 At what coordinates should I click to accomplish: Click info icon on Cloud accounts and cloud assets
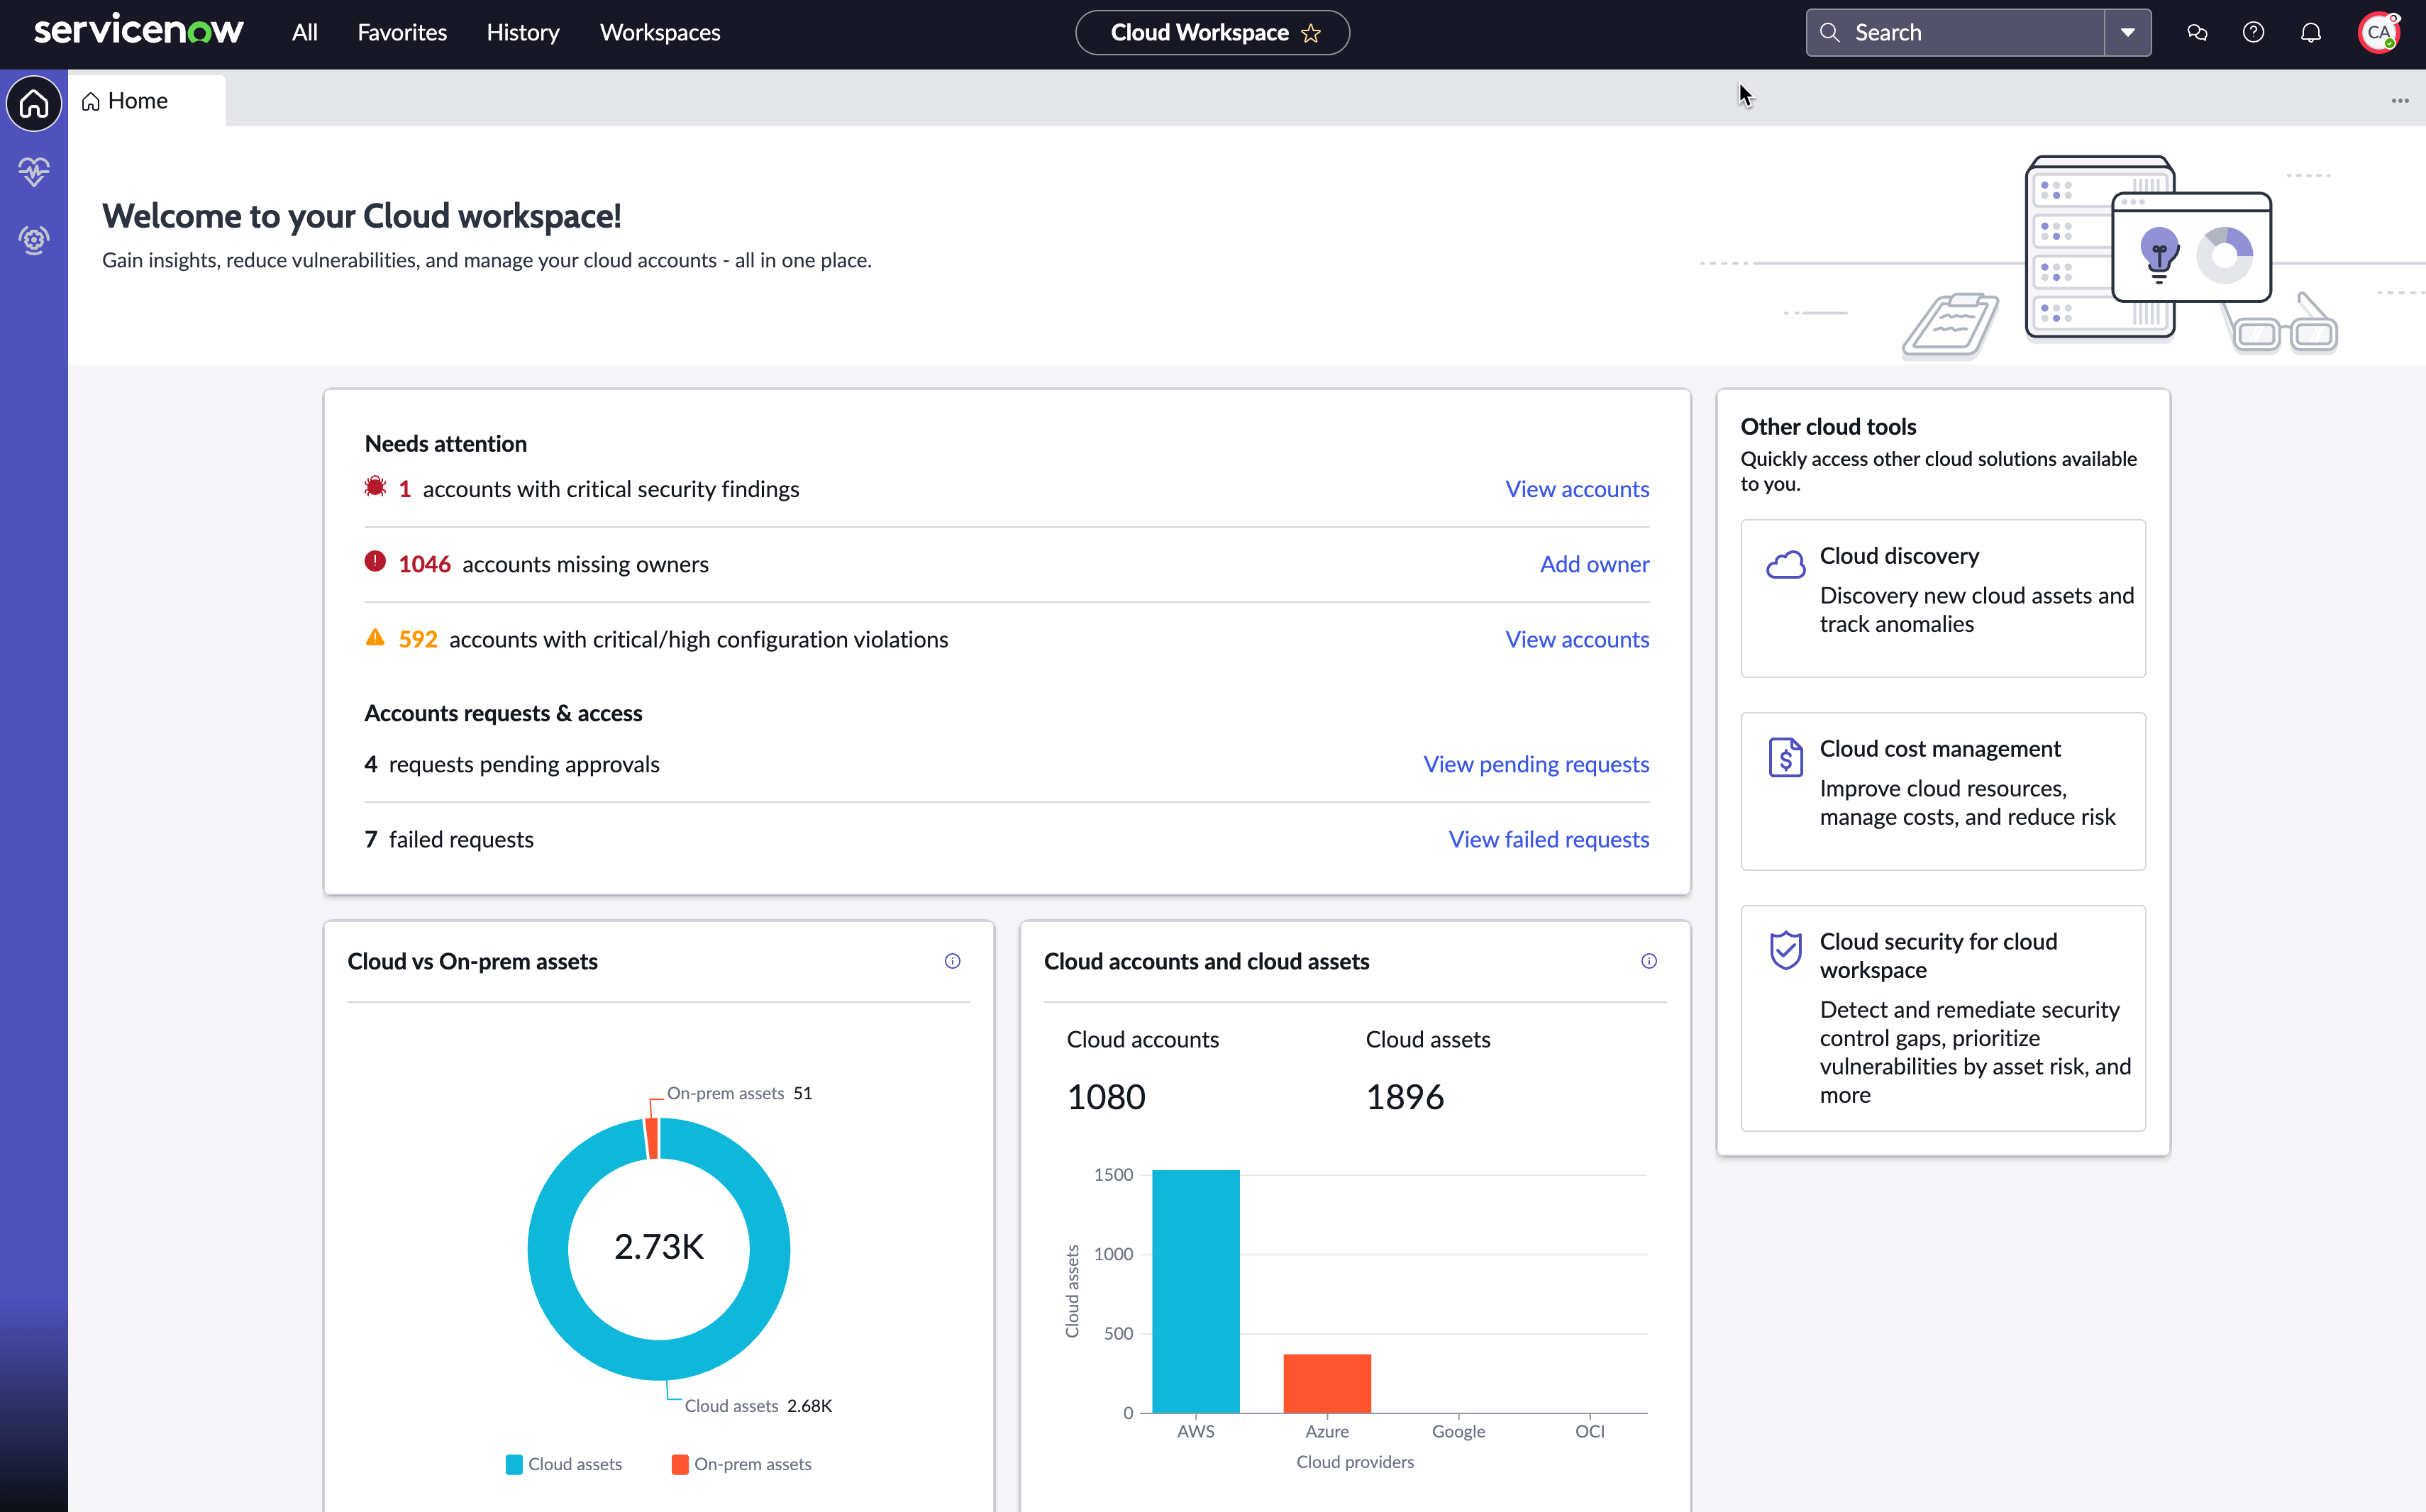pos(1649,961)
